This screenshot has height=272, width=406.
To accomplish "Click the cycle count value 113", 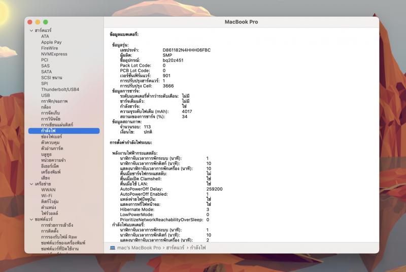I will pyautogui.click(x=147, y=127).
